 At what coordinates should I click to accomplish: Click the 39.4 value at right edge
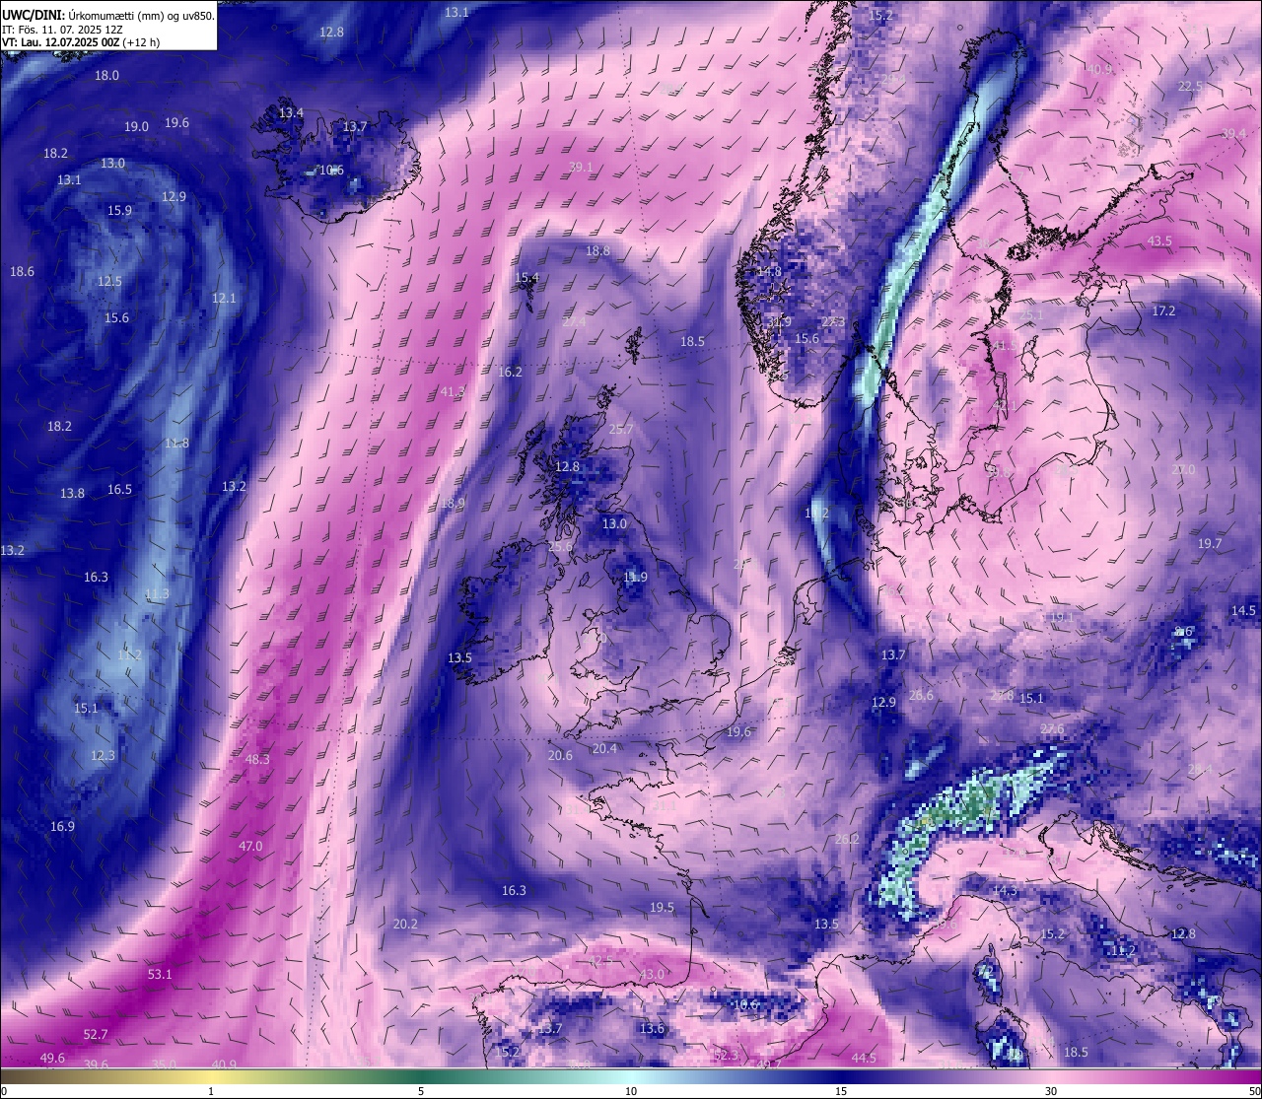tap(1234, 133)
